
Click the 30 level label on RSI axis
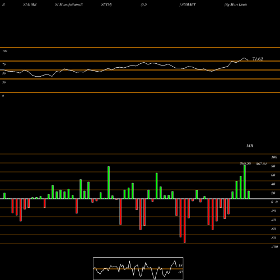[4, 82]
